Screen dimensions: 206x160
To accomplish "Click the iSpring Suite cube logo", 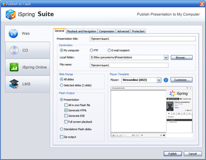I will (x=11, y=14).
